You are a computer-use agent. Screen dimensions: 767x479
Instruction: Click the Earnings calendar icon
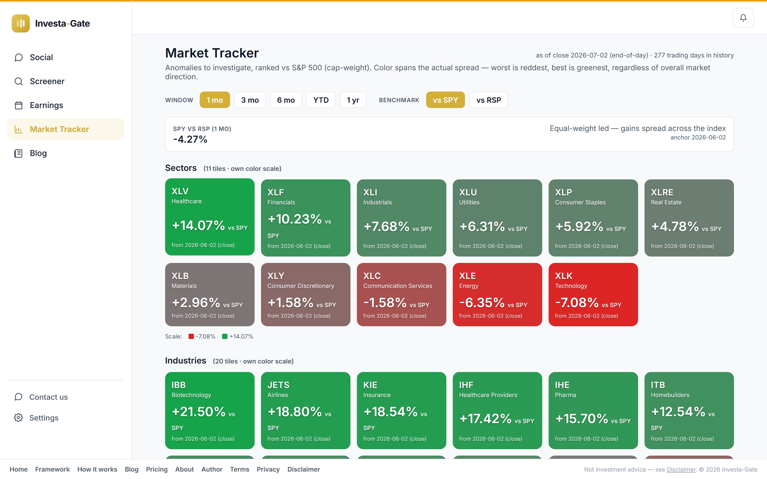(19, 105)
